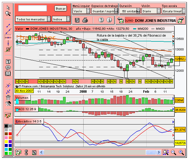The image size is (189, 159).
Task: Select the purple color swatch
Action: click(x=10, y=141)
